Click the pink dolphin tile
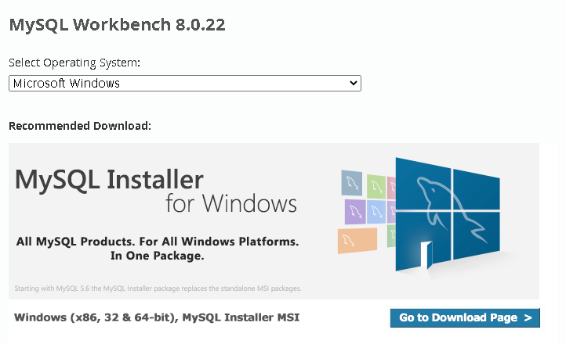The width and height of the screenshot is (566, 344). pos(391,186)
